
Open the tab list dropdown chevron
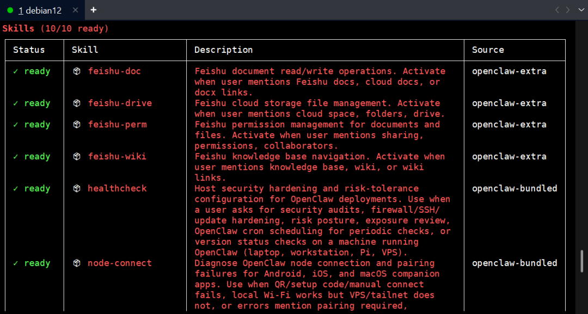[x=580, y=10]
